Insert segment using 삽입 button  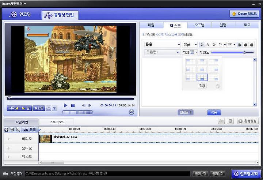[x=39, y=108]
